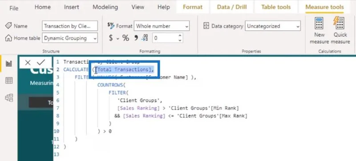The image size is (356, 161).
Task: Cancel the formula with X icon
Action: pos(28,63)
